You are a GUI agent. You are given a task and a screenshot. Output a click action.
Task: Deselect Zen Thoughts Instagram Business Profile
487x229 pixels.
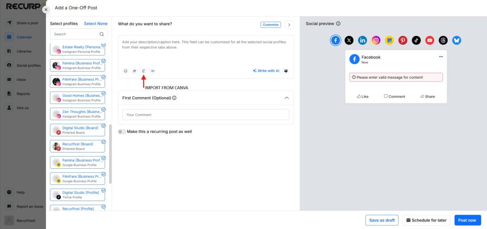pos(78,114)
